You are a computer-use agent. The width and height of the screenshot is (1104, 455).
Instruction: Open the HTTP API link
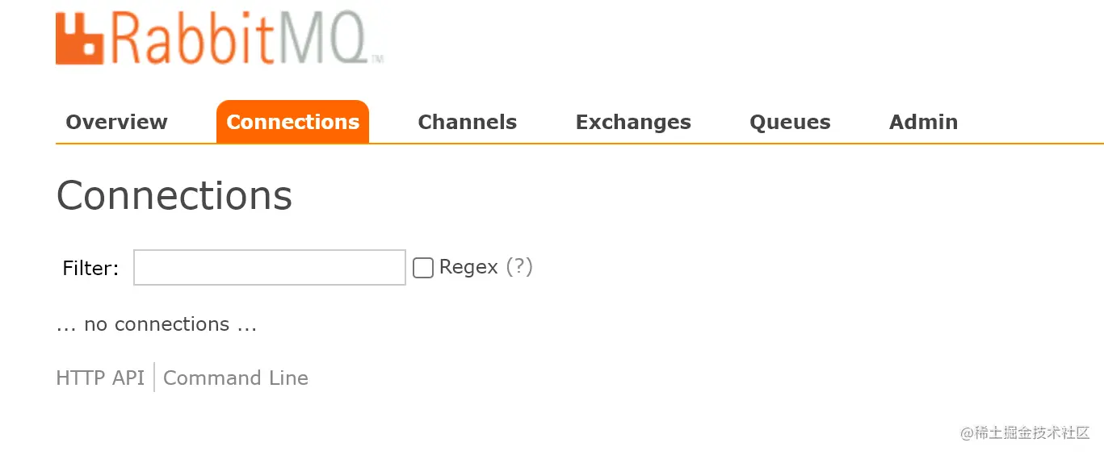click(100, 378)
